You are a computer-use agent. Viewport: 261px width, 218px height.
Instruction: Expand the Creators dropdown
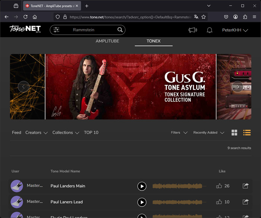(x=37, y=133)
